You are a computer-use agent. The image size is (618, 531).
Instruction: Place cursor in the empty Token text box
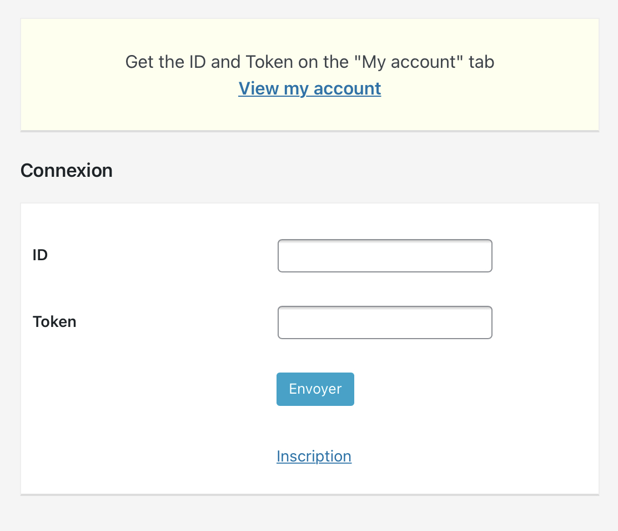[385, 322]
